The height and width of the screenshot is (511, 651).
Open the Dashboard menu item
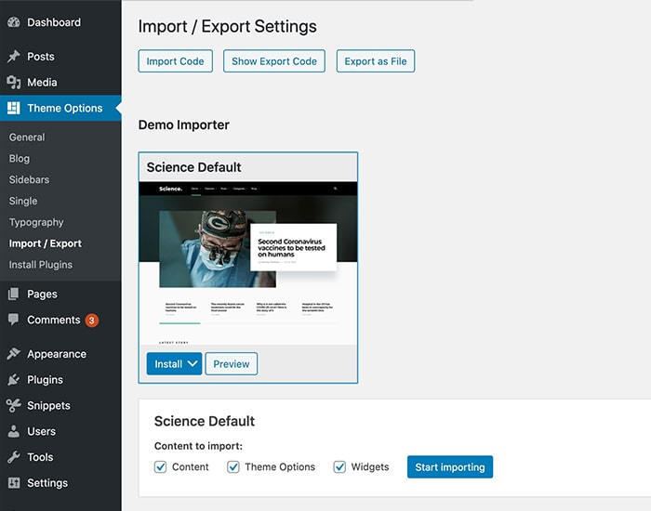tap(60, 22)
